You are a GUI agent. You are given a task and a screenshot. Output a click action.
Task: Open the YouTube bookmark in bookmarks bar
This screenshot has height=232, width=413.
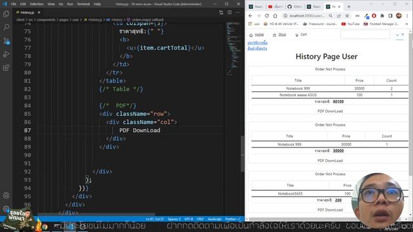point(350,24)
